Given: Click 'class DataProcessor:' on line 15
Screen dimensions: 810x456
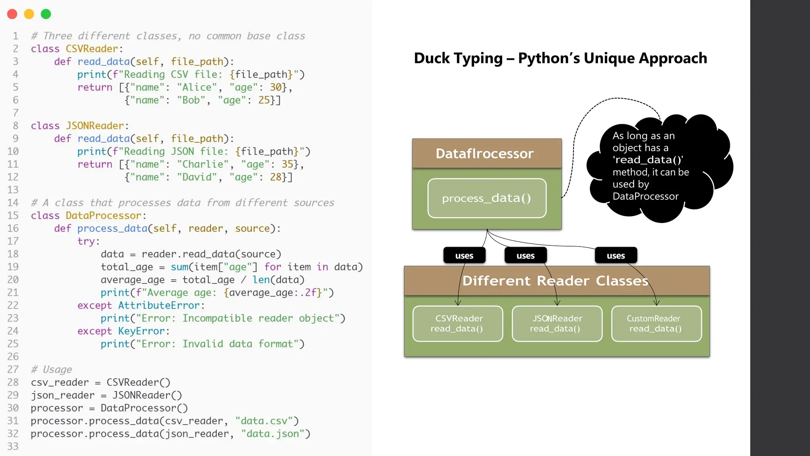Looking at the screenshot, I should point(89,216).
